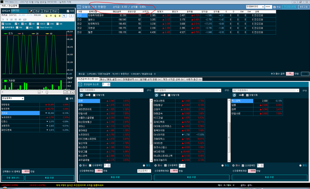
Task: Check the removal checkbox in the first condition panel
Action: pyautogui.click(x=94, y=95)
